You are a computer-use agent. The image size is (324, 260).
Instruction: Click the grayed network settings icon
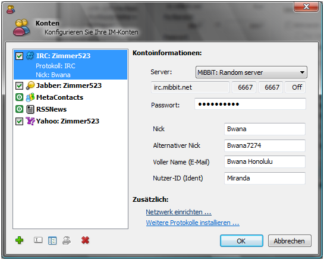tap(67, 240)
